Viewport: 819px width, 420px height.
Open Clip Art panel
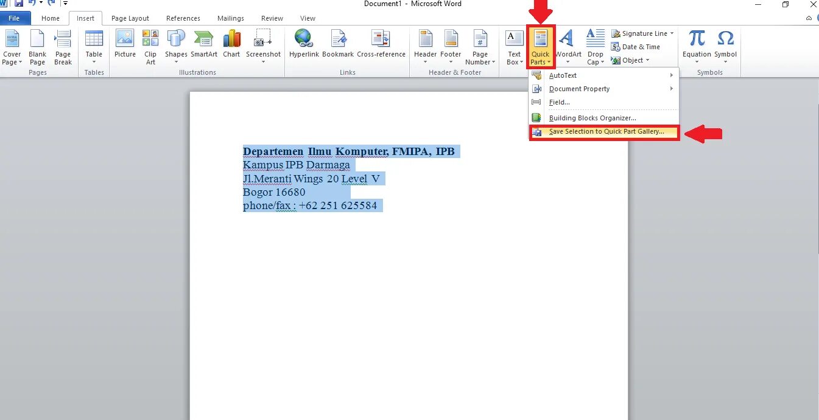pos(150,47)
